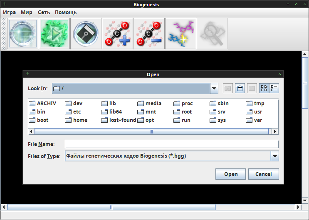Screen dimensions: 309x220
Task: Click the grayed-out magnifier toolbar icon
Action: (212, 33)
